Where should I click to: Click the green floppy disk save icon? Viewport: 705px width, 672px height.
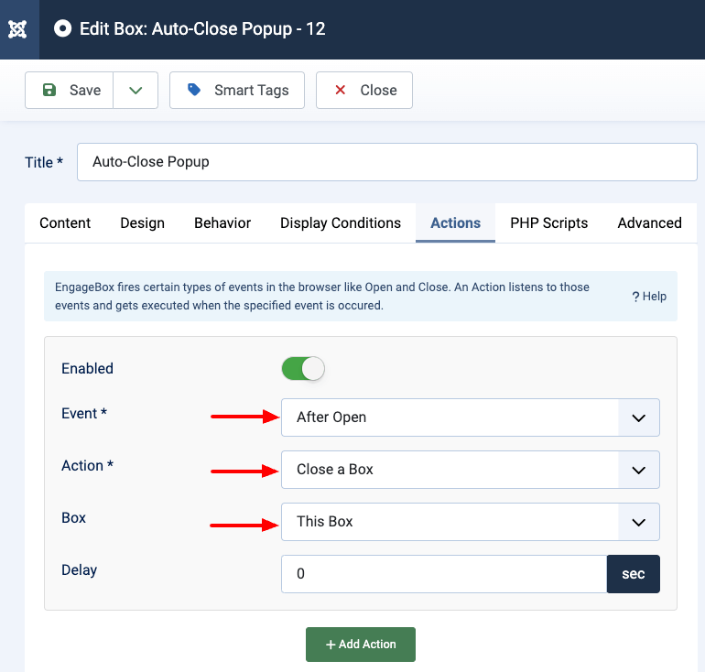(x=49, y=90)
